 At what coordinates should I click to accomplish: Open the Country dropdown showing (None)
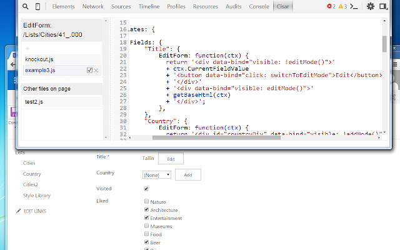(x=157, y=174)
